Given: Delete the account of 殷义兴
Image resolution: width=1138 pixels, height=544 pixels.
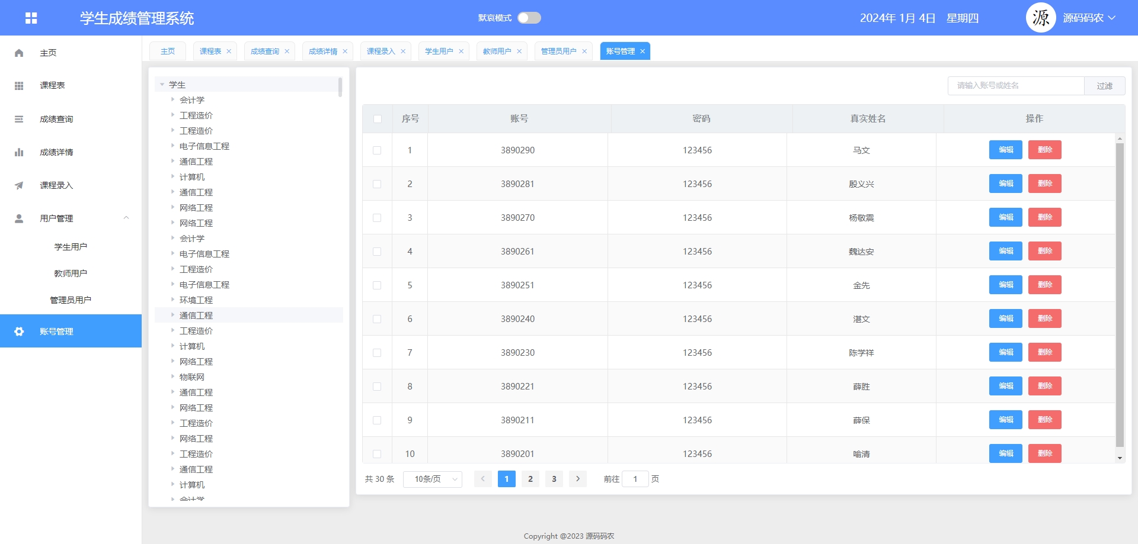Looking at the screenshot, I should coord(1045,184).
